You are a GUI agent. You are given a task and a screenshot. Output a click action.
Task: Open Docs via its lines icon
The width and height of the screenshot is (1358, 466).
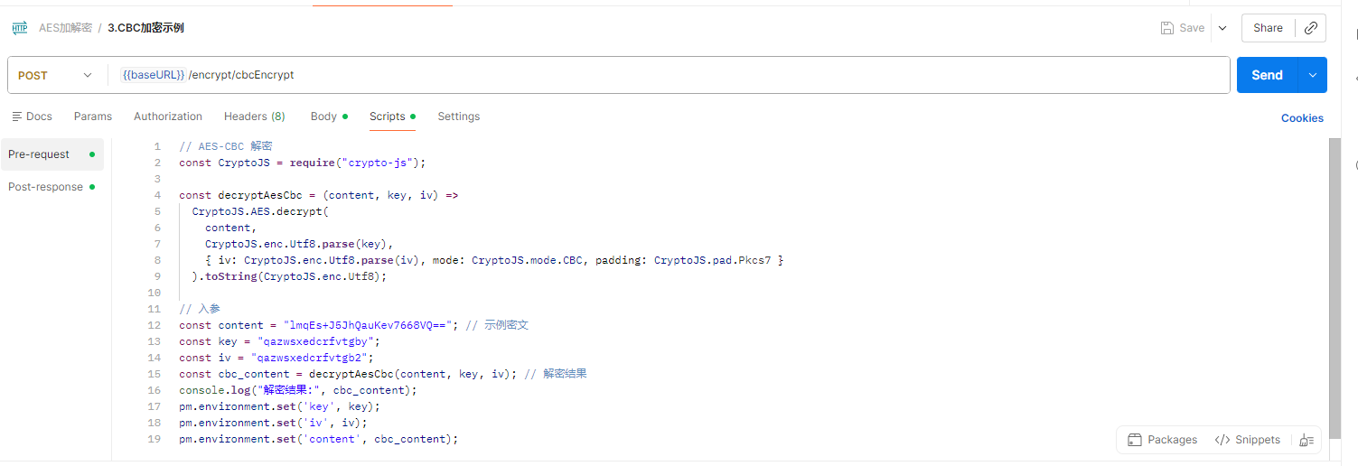point(16,116)
